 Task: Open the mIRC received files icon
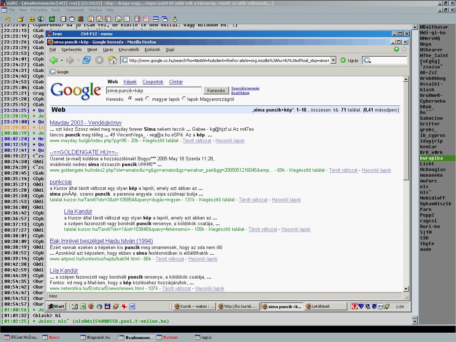(118, 19)
